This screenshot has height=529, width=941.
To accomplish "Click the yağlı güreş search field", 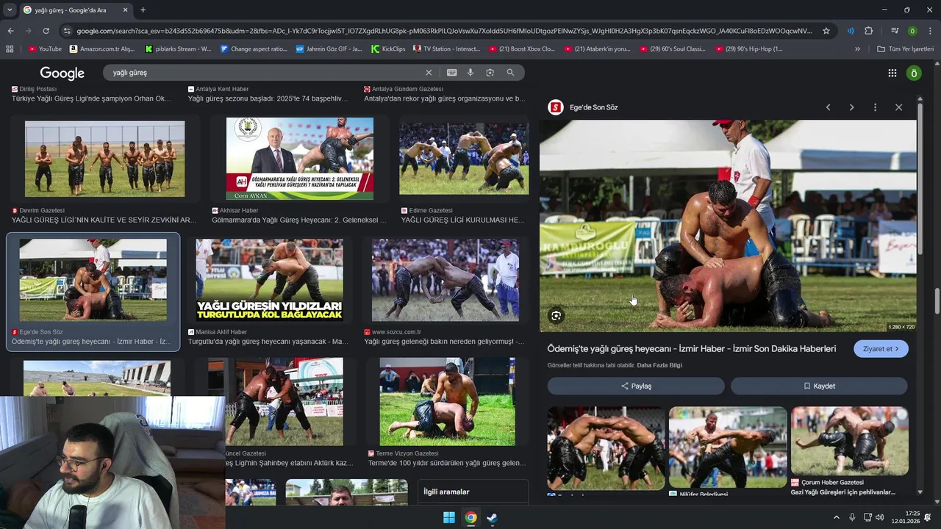I will click(265, 73).
